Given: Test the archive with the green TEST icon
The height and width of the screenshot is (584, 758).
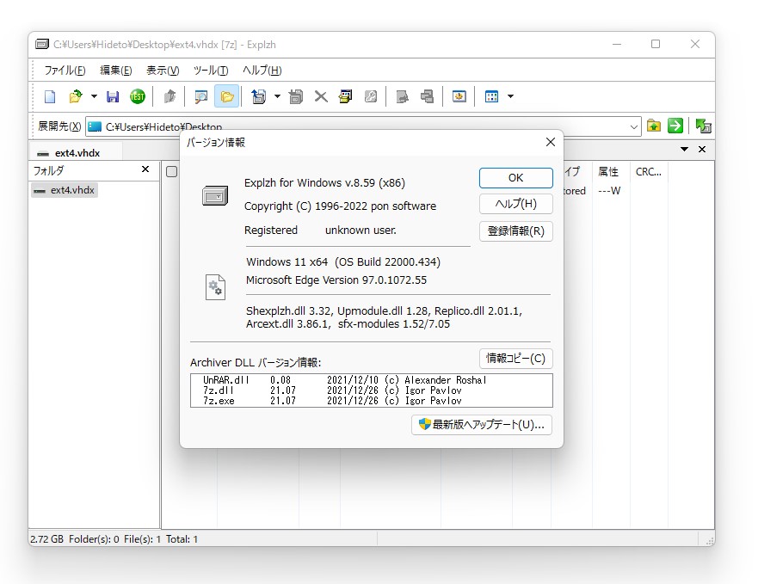Looking at the screenshot, I should click(x=138, y=96).
